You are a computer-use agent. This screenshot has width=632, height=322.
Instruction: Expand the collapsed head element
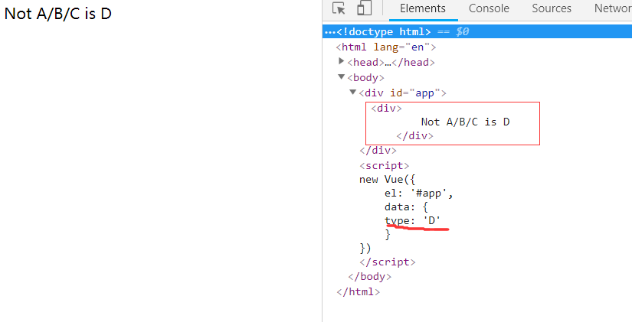(x=342, y=62)
